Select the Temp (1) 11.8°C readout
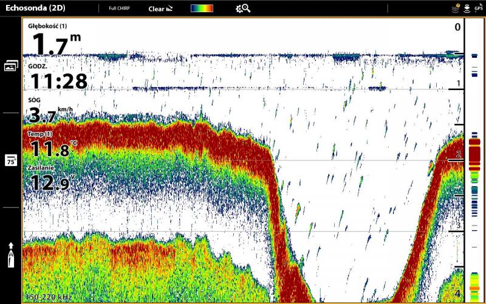This screenshot has height=304, width=486. [53, 145]
